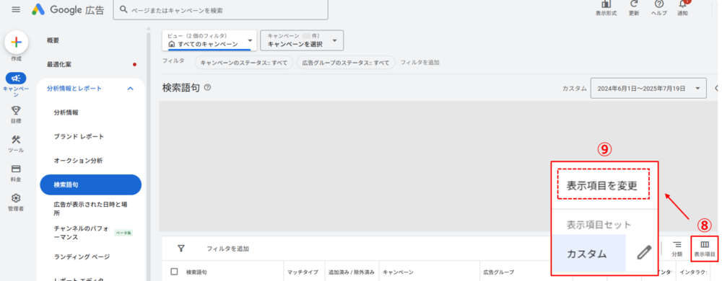
Task: Open the billing card icon
Action: [16, 169]
